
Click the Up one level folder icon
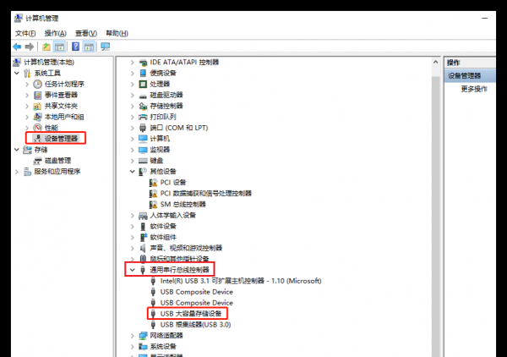click(46, 47)
